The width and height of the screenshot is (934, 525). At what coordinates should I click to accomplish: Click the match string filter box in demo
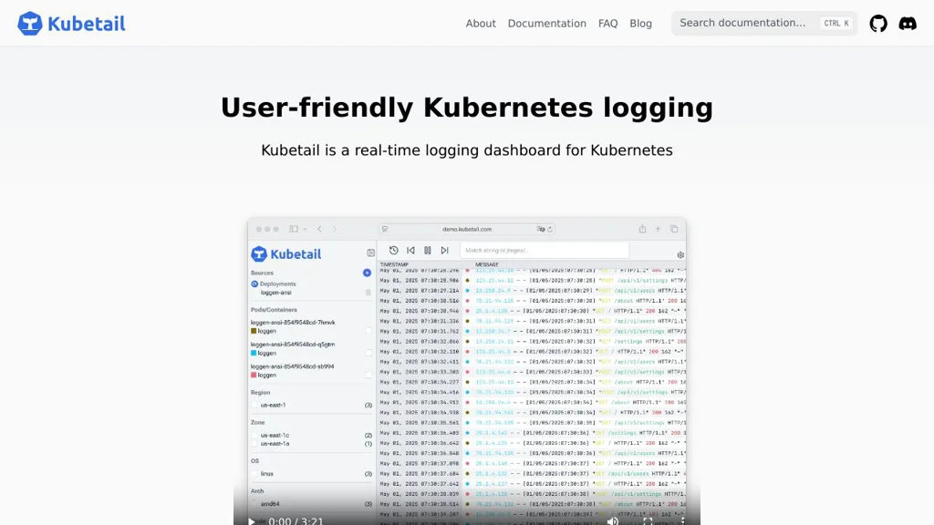click(x=545, y=251)
